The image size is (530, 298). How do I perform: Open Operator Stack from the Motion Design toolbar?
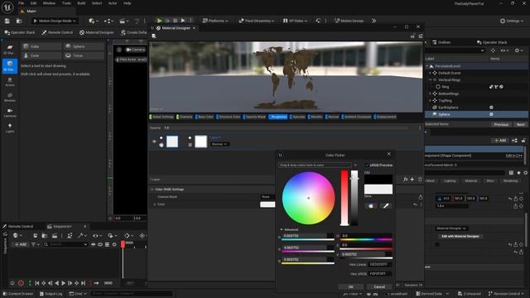click(x=20, y=32)
